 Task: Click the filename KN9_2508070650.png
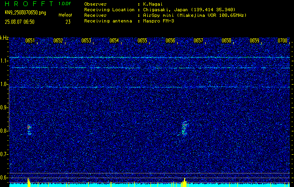[25, 13]
